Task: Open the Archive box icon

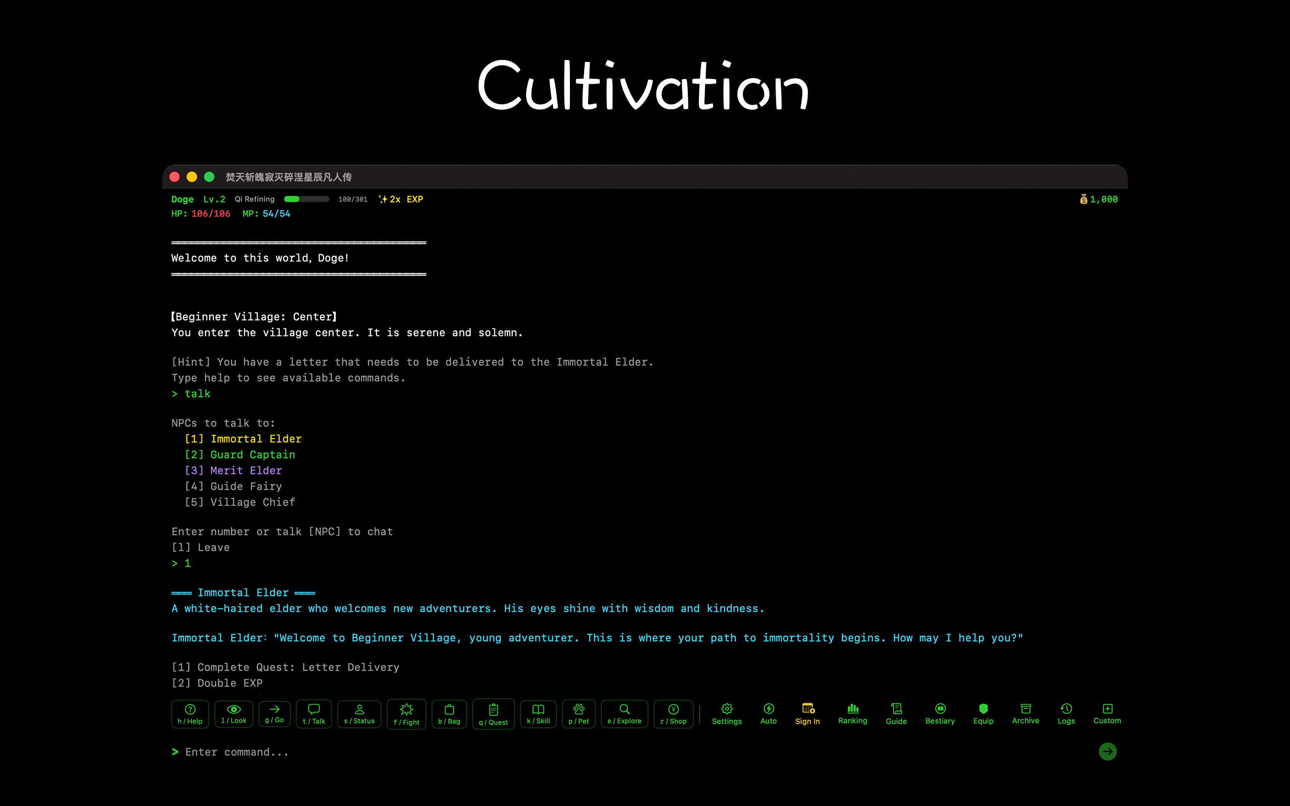Action: (1025, 708)
